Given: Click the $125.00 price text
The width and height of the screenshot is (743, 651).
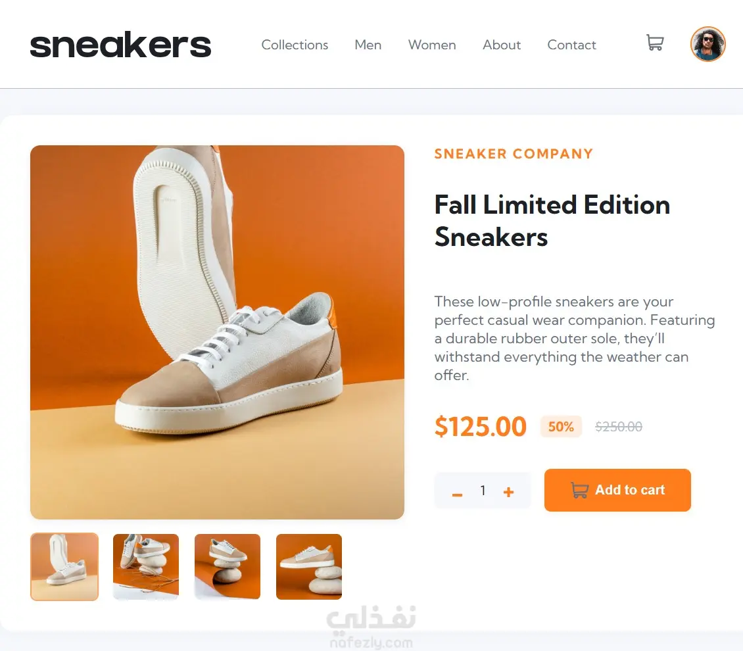Looking at the screenshot, I should pyautogui.click(x=481, y=426).
